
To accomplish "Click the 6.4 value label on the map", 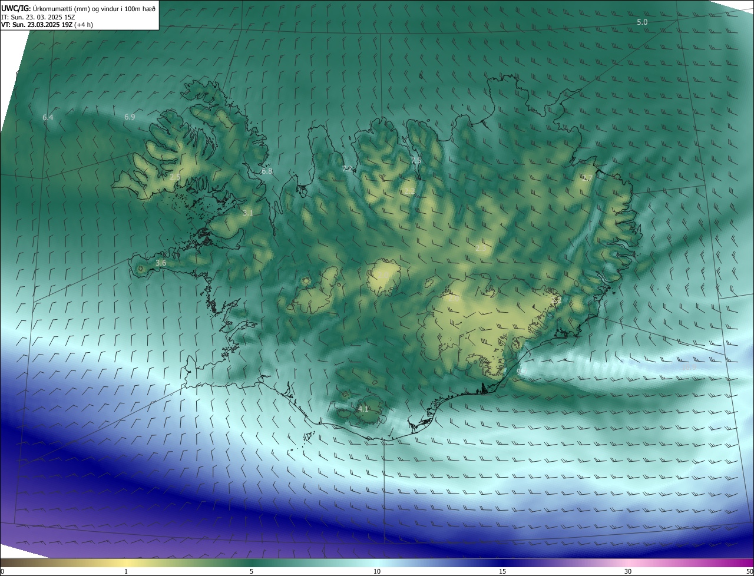I will point(48,118).
